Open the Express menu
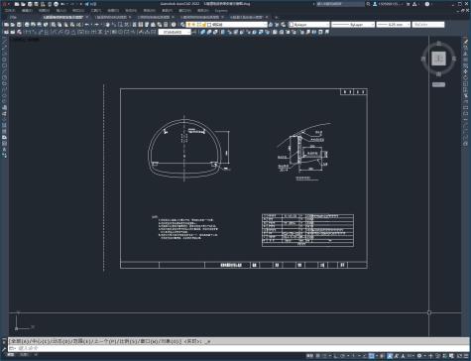Viewport: 471px width, 361px height. click(x=221, y=11)
